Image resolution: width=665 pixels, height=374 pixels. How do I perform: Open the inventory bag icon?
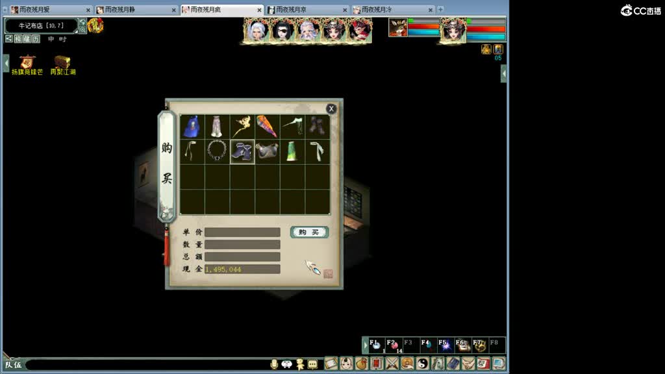click(362, 364)
